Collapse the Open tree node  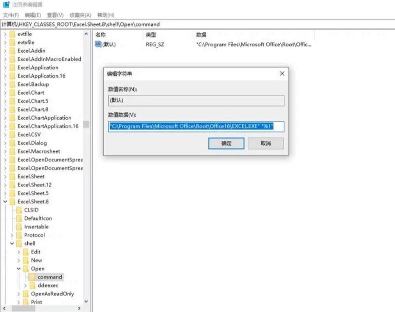[x=19, y=269]
